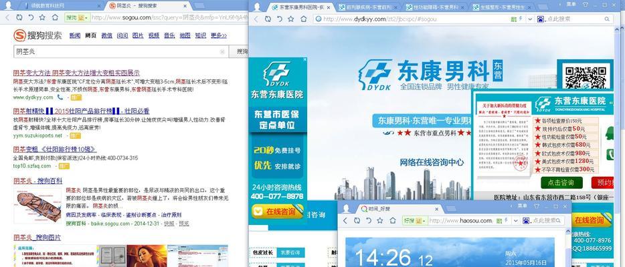Click the magnifier in haosou.com window's search box

pyautogui.click(x=559, y=220)
